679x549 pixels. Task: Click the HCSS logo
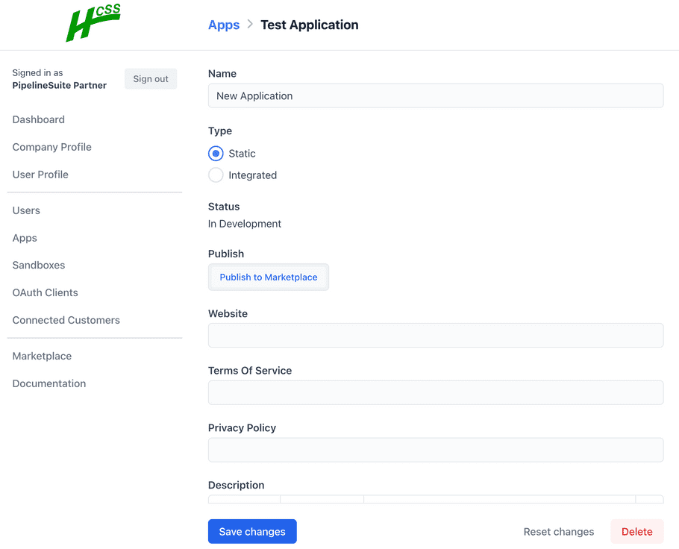[93, 23]
